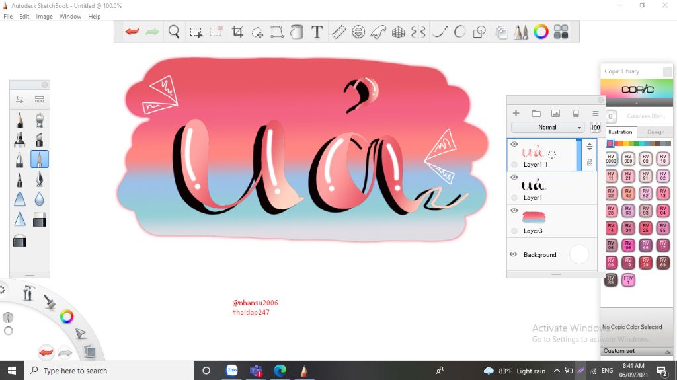Open Brush Properties sliders icon

click(19, 100)
